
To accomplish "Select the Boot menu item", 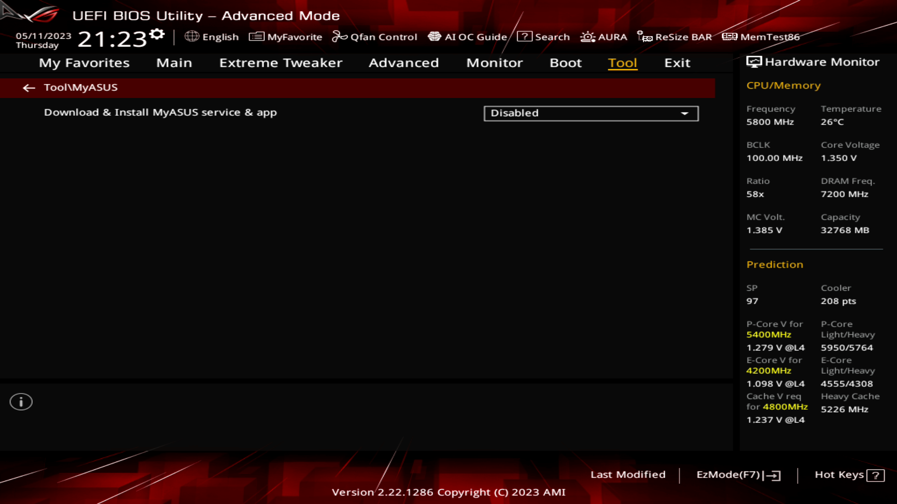I will point(565,62).
